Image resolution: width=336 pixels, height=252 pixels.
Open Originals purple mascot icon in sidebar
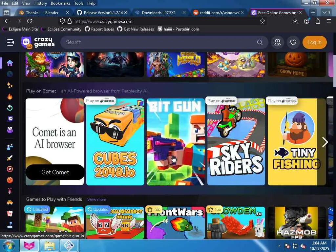(x=10, y=119)
